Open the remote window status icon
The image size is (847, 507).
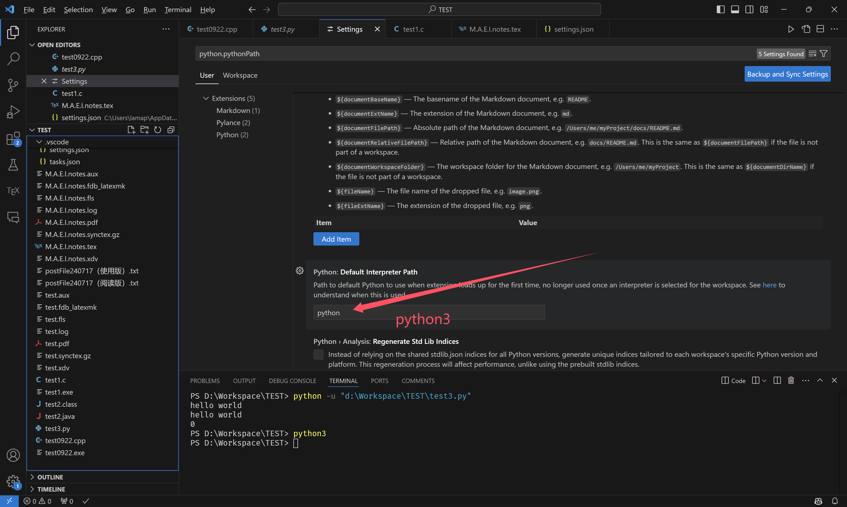[x=9, y=501]
